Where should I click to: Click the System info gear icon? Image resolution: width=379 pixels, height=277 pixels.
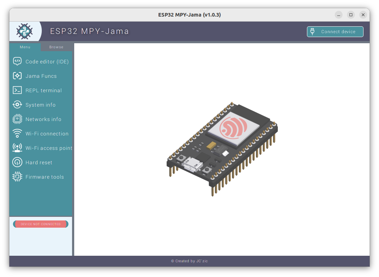17,105
